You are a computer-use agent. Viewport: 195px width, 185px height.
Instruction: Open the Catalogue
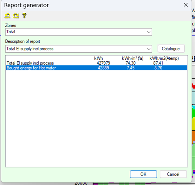point(171,49)
